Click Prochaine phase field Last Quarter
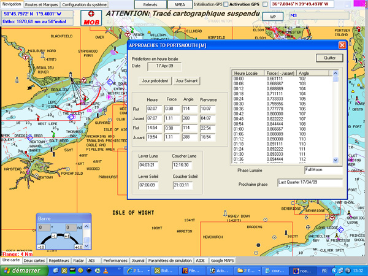The width and height of the screenshot is (368, 276). [310, 183]
